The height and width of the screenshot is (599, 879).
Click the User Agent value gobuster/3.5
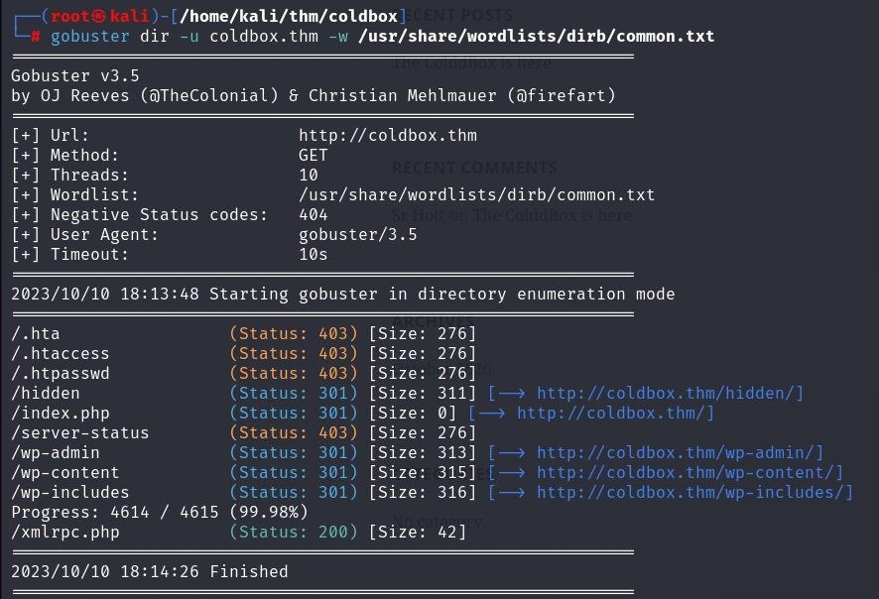pos(357,235)
